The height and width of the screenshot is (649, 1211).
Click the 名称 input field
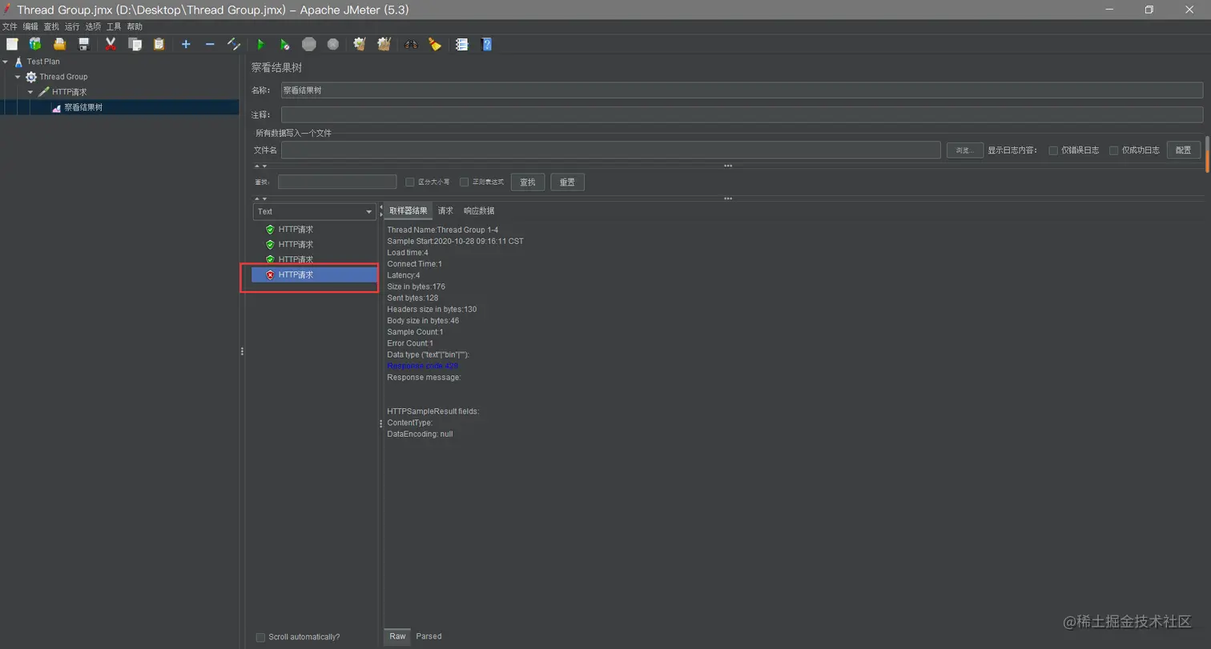pyautogui.click(x=742, y=90)
